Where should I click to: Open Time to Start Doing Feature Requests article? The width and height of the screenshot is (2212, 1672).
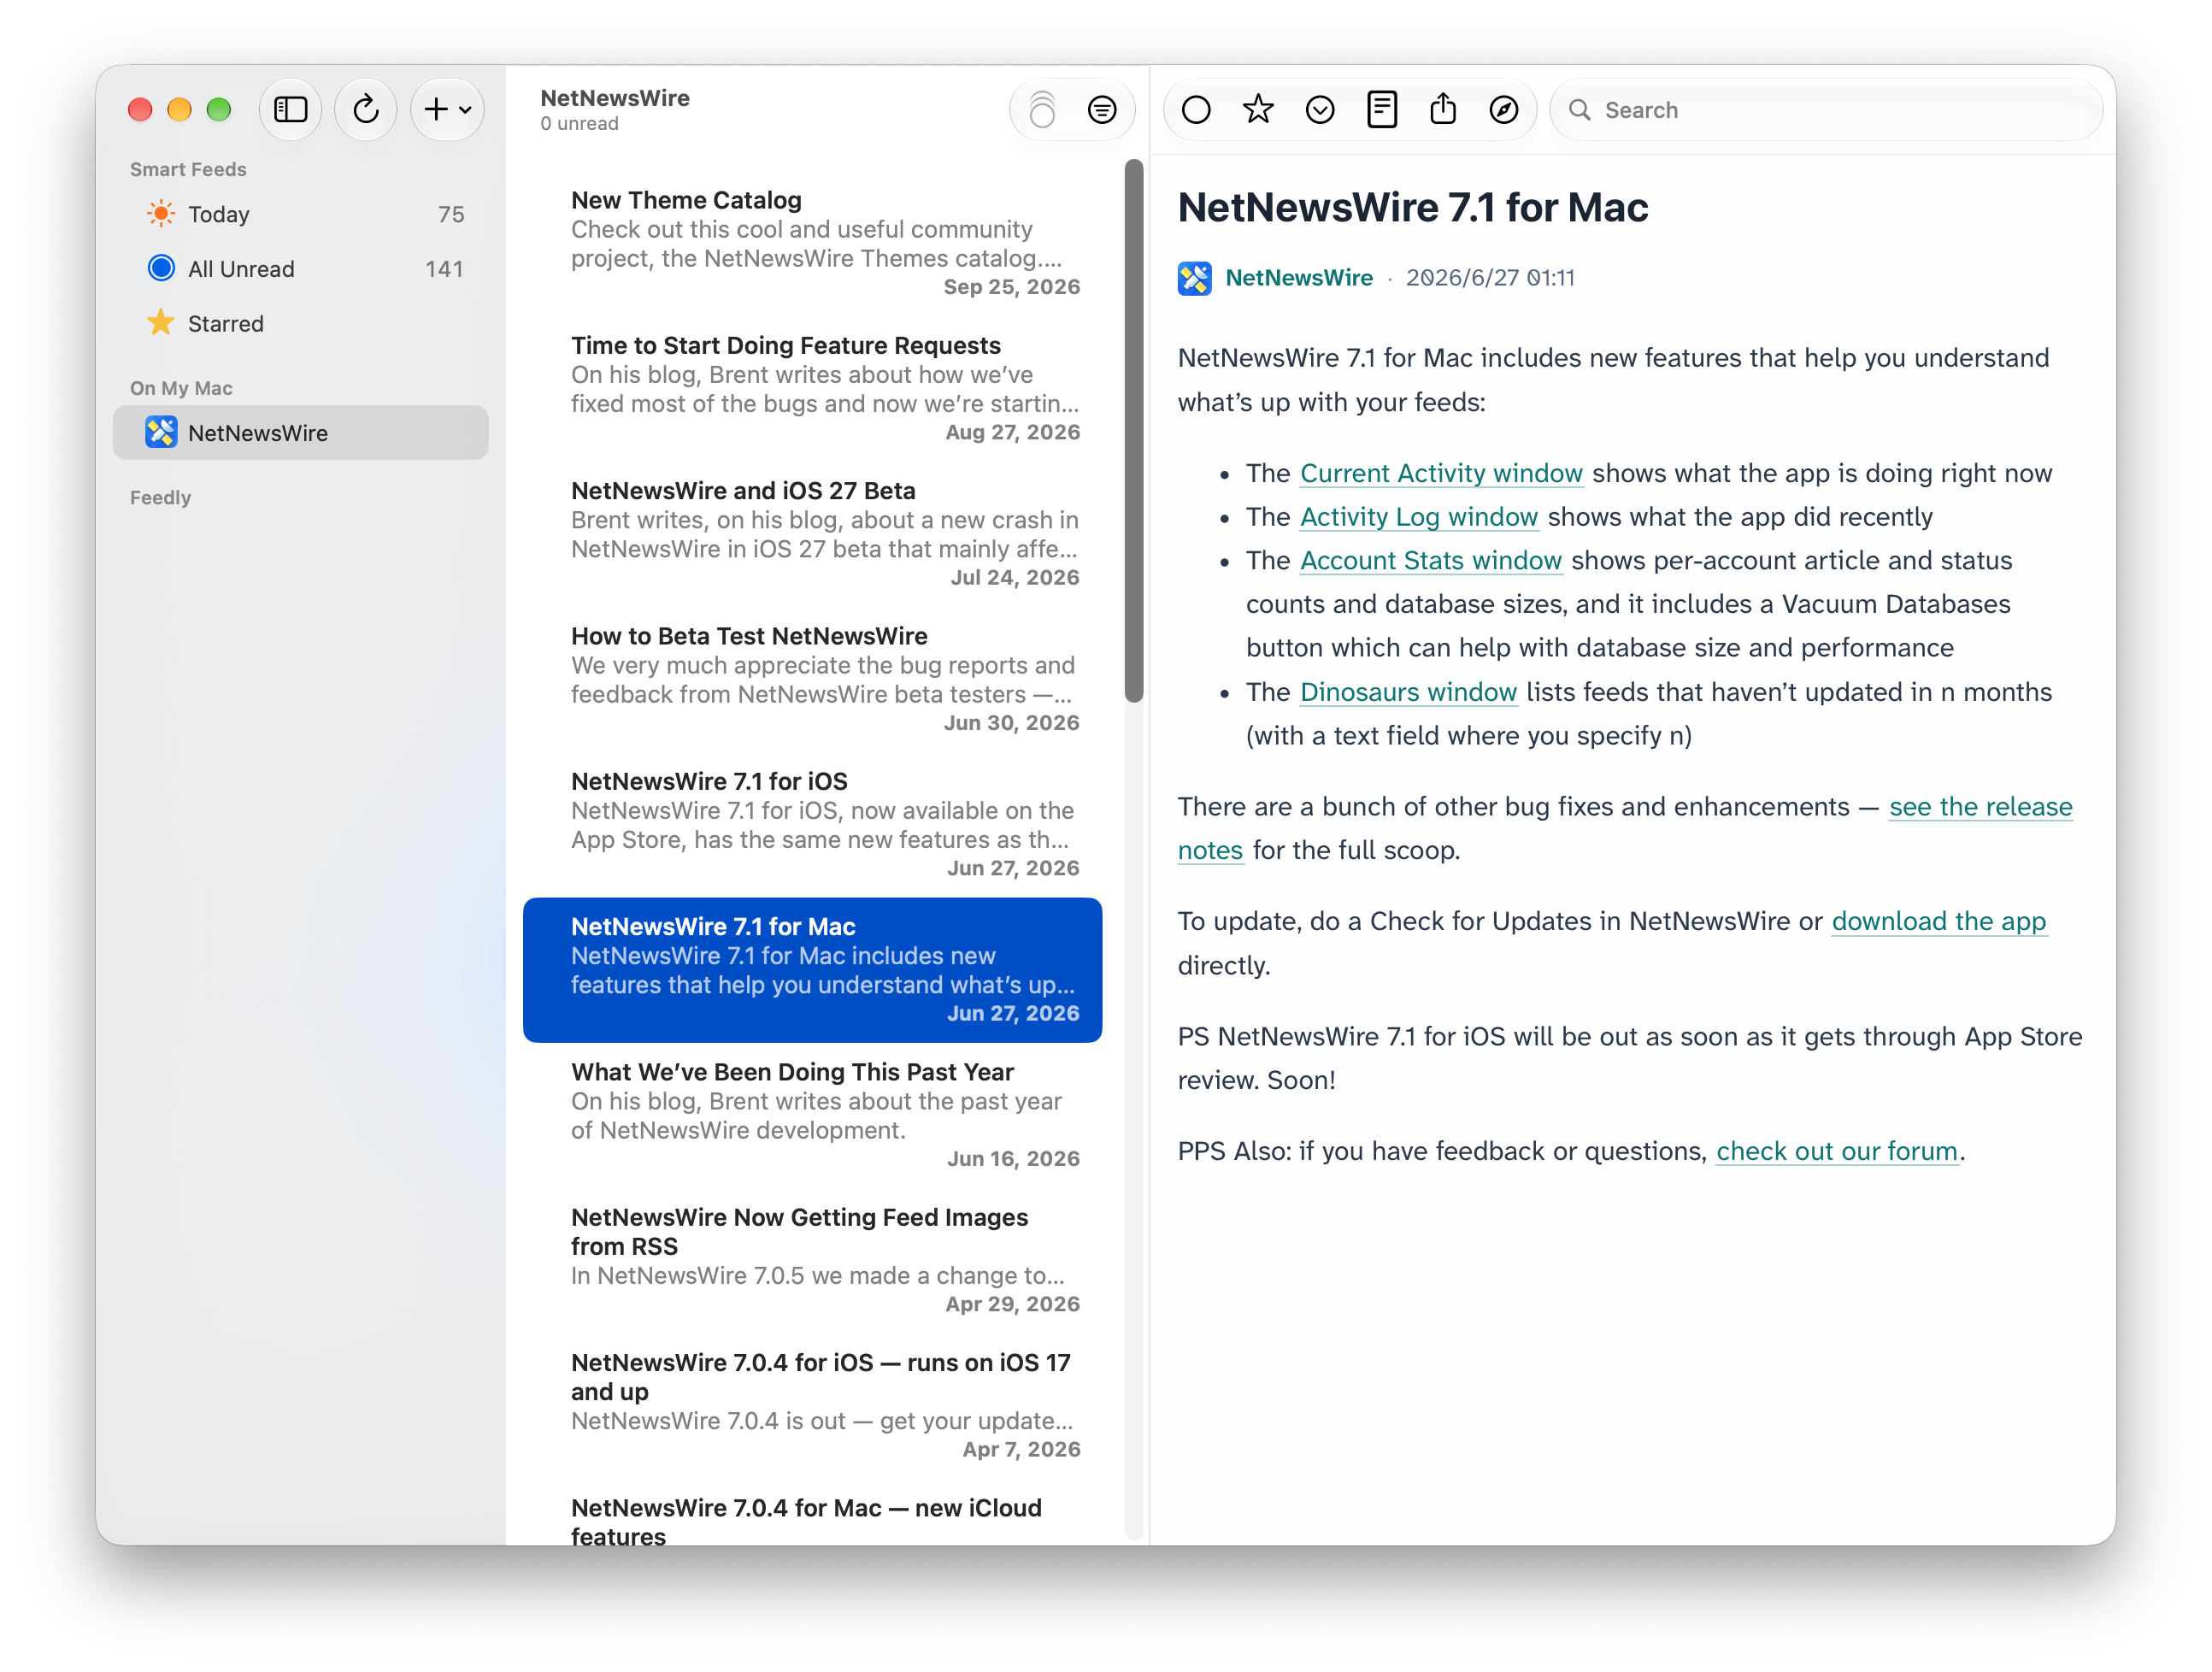[x=813, y=388]
